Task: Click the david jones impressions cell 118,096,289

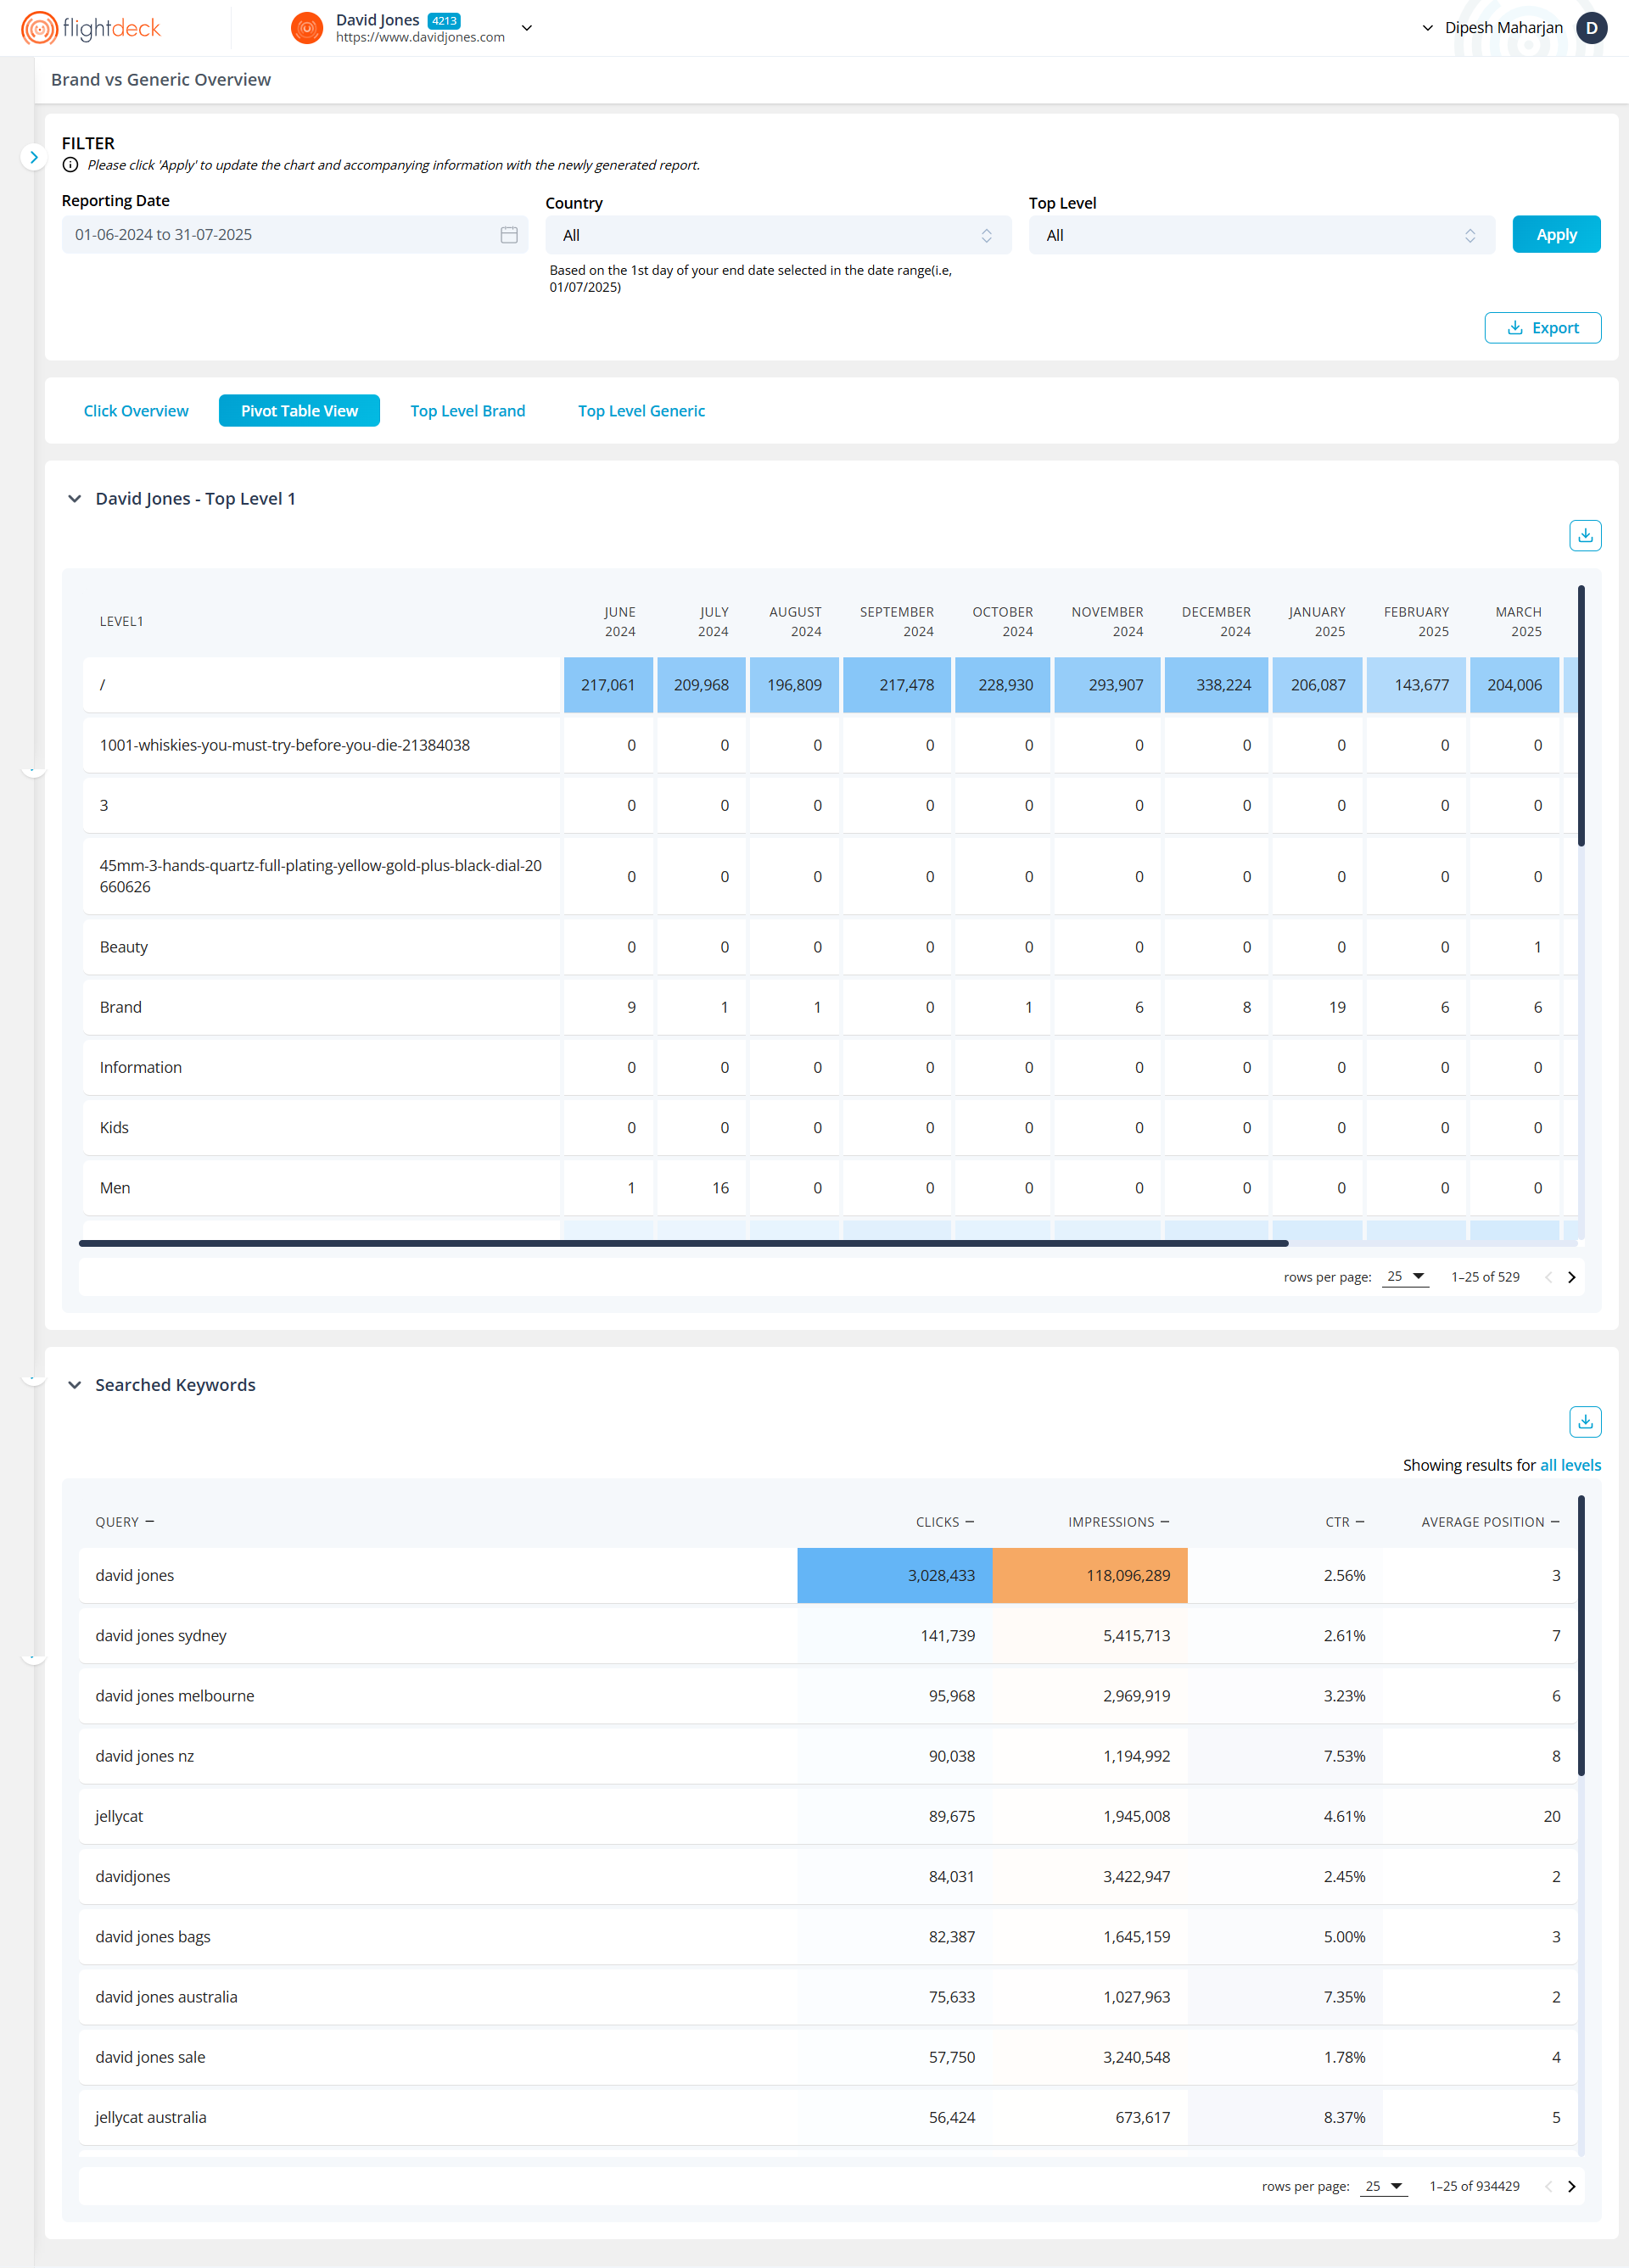Action: [x=1089, y=1575]
